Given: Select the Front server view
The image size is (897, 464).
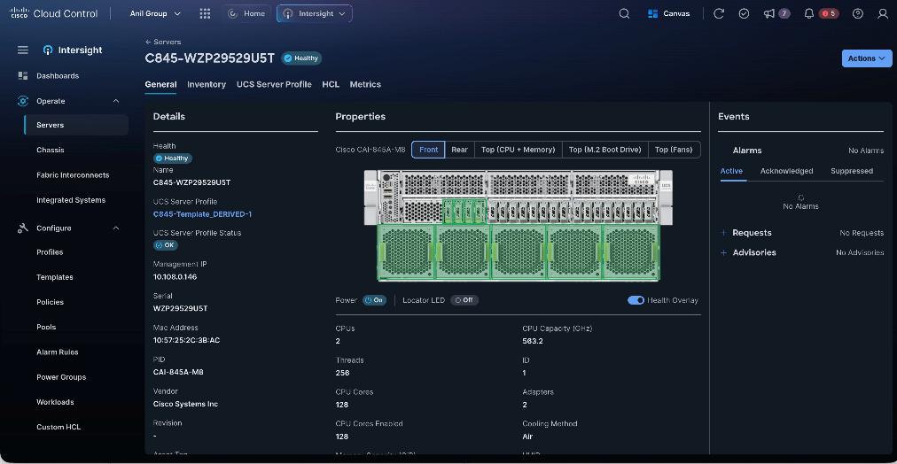Looking at the screenshot, I should [428, 150].
